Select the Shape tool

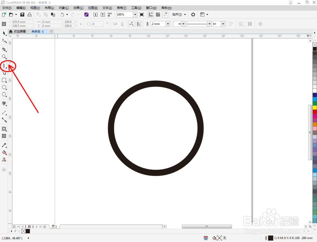(x=4, y=41)
